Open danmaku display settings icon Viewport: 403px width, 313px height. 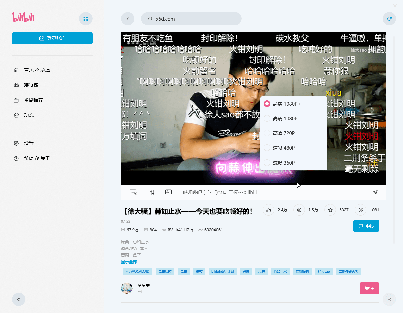pyautogui.click(x=133, y=192)
